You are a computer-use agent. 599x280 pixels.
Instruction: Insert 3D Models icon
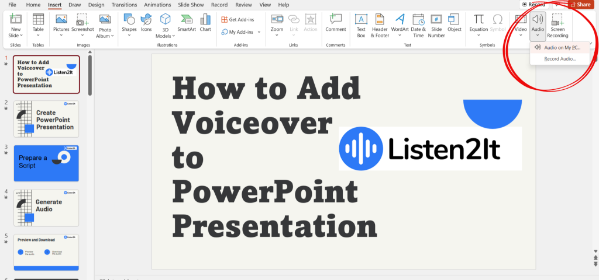[x=165, y=19]
